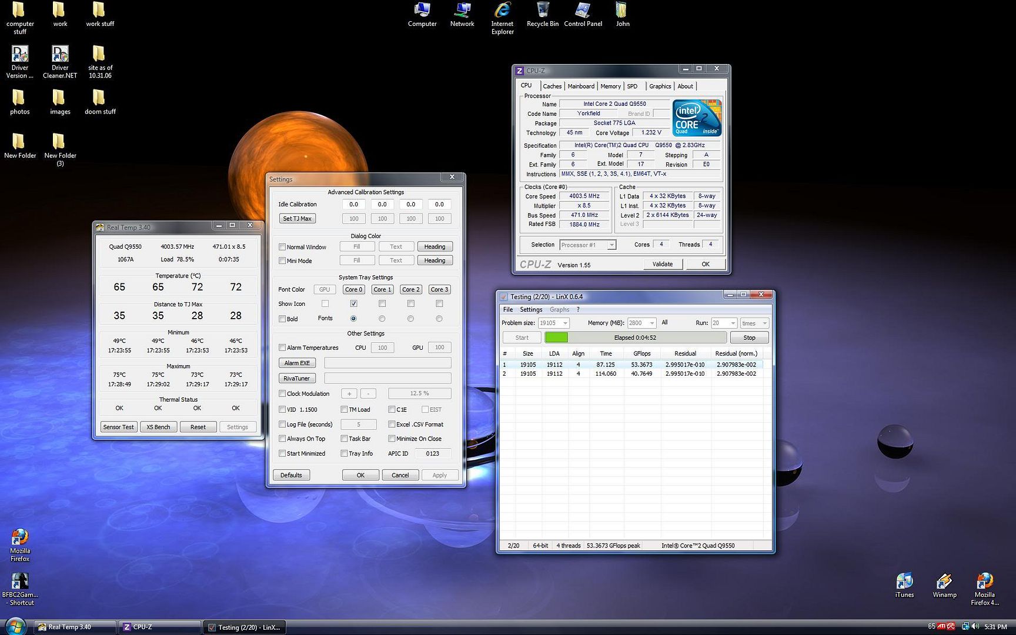Switch to CPU-Z taskbar button
This screenshot has height=635, width=1016.
[160, 627]
